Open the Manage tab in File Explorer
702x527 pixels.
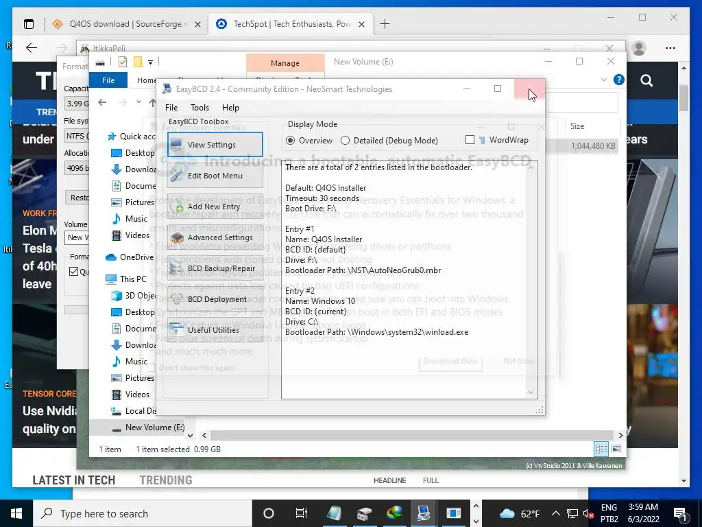[x=285, y=63]
